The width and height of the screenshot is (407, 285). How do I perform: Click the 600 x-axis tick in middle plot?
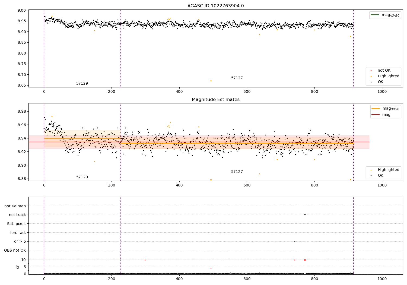[x=247, y=185]
